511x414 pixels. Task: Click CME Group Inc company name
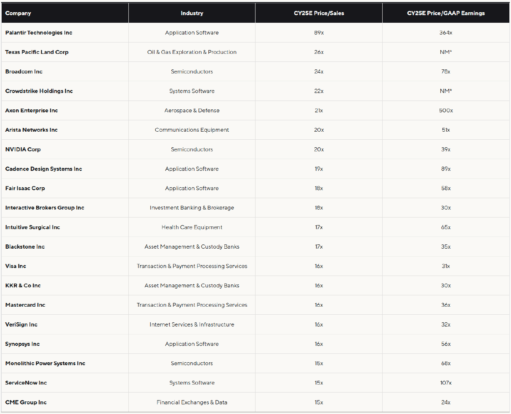26,403
